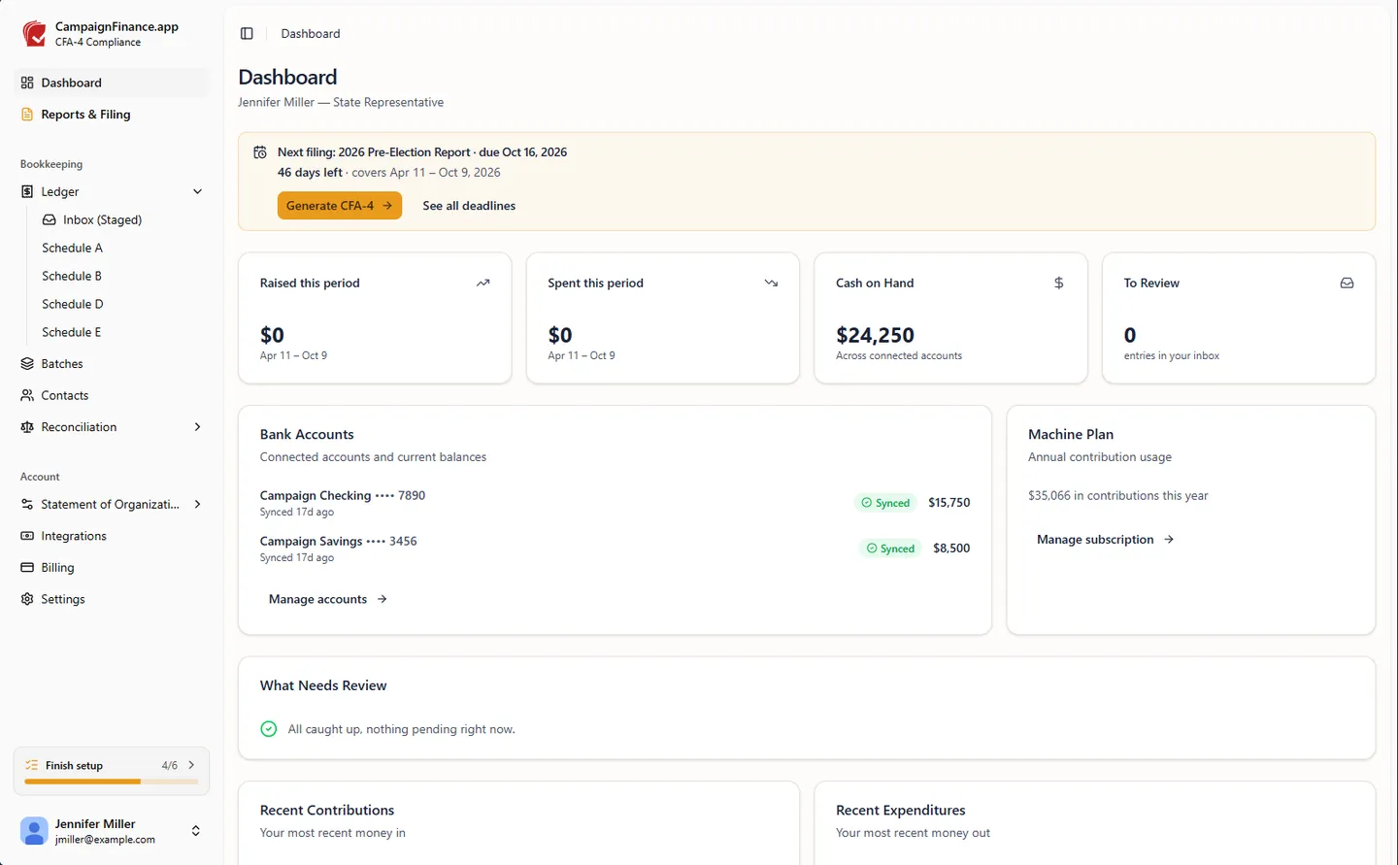Screen dimensions: 1398x865
Task: Click Jennifer Miller's avatar icon
Action: 34,831
